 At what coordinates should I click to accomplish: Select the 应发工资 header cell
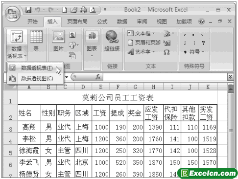click(x=153, y=113)
